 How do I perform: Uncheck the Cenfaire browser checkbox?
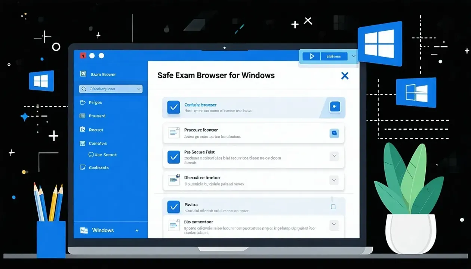pyautogui.click(x=173, y=107)
